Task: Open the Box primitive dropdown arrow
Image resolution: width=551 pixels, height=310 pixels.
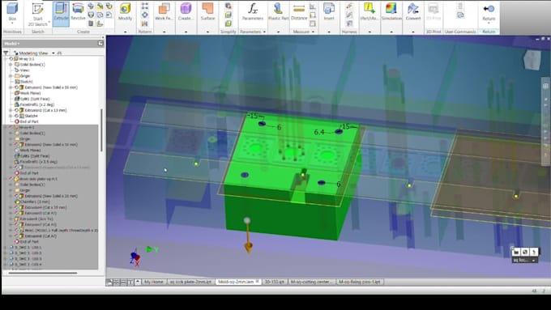Action: 12,23
